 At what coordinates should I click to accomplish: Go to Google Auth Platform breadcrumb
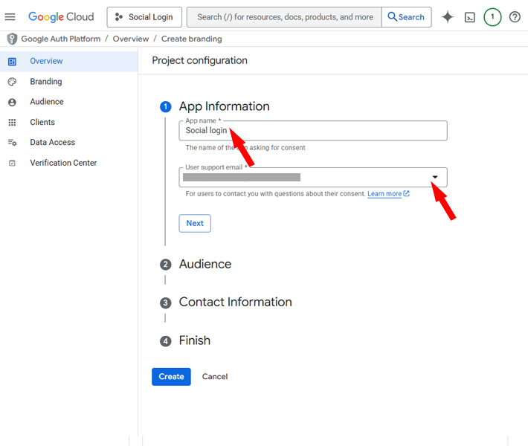(x=61, y=39)
